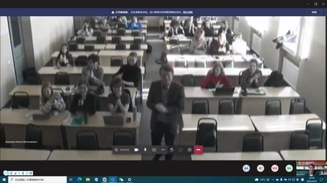The height and width of the screenshot is (183, 327).
Task: Click the iFLY voice input microphone
Action: pyautogui.click(x=23, y=173)
